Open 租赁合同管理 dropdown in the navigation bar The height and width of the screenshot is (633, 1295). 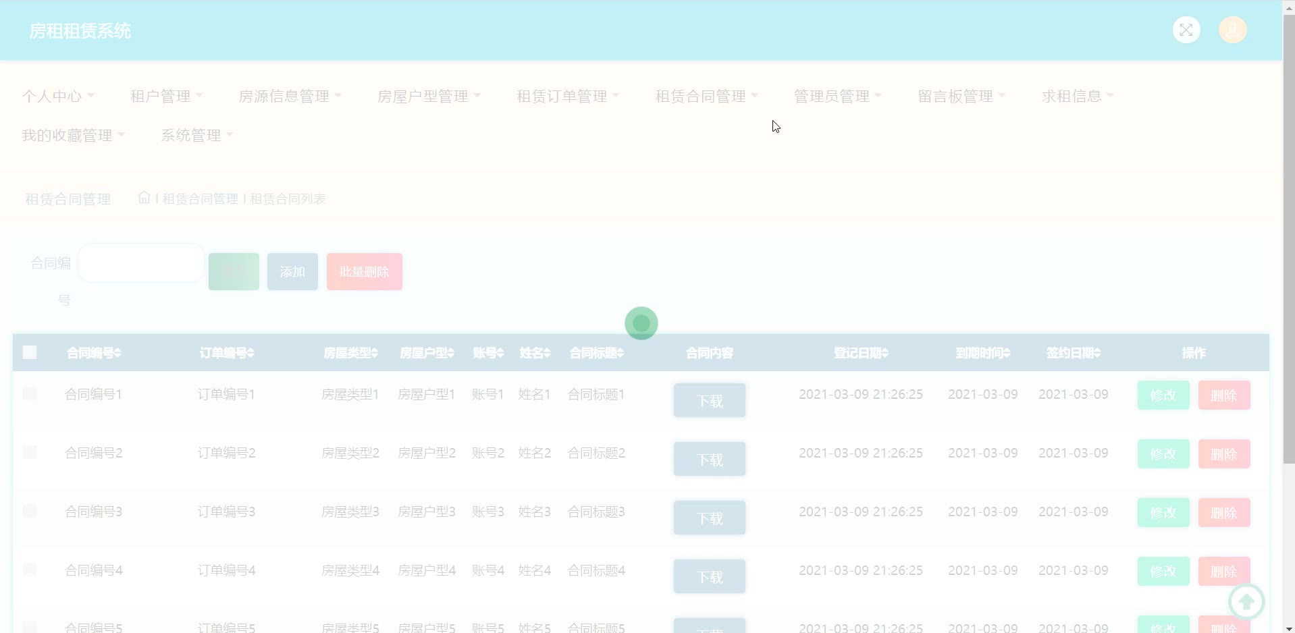pyautogui.click(x=707, y=97)
